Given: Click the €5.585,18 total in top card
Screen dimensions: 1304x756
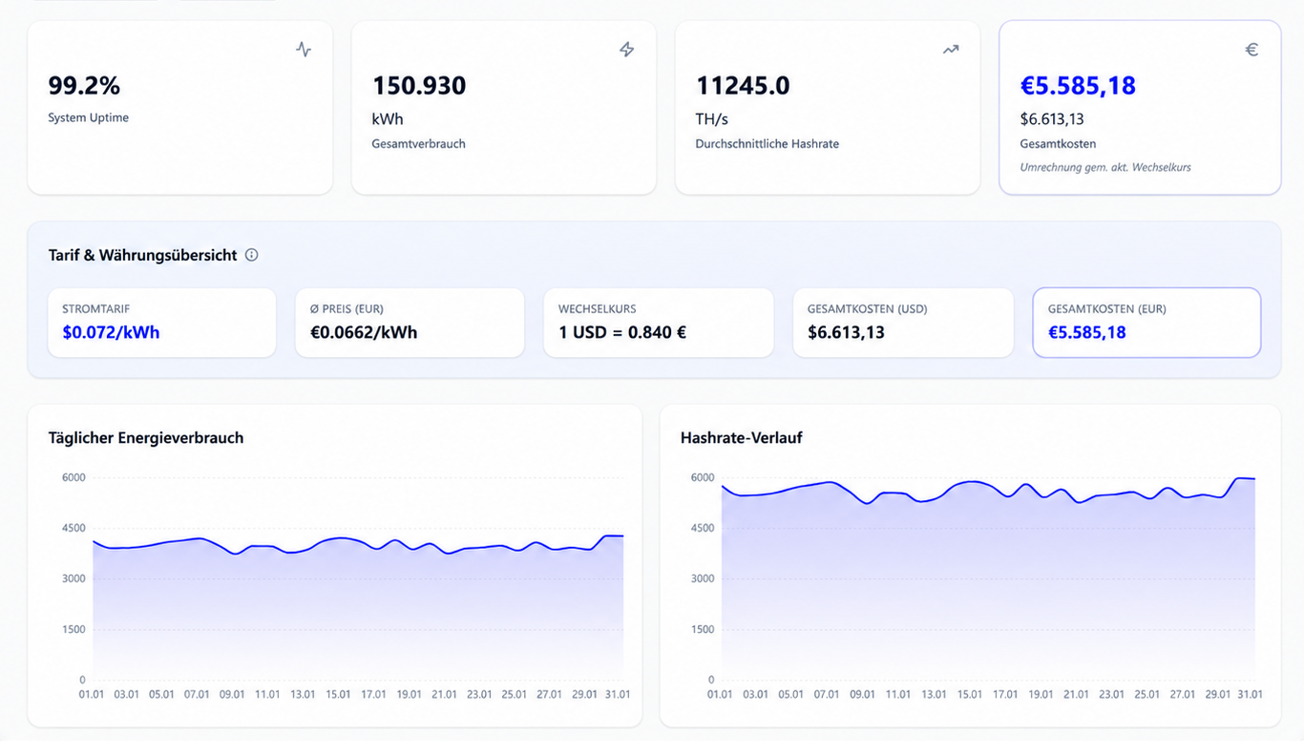Looking at the screenshot, I should 1078,86.
